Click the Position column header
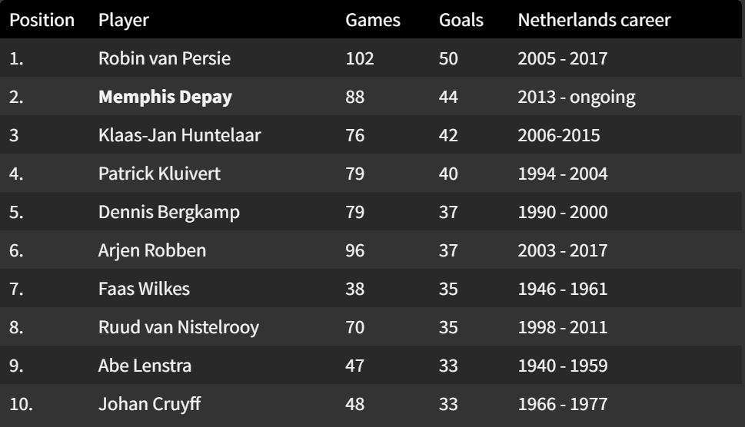Image resolution: width=745 pixels, height=427 pixels. point(42,20)
